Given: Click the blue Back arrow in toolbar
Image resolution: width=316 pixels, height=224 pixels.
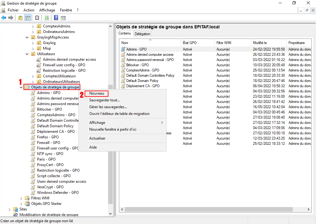Looking at the screenshot, I should point(4,18).
